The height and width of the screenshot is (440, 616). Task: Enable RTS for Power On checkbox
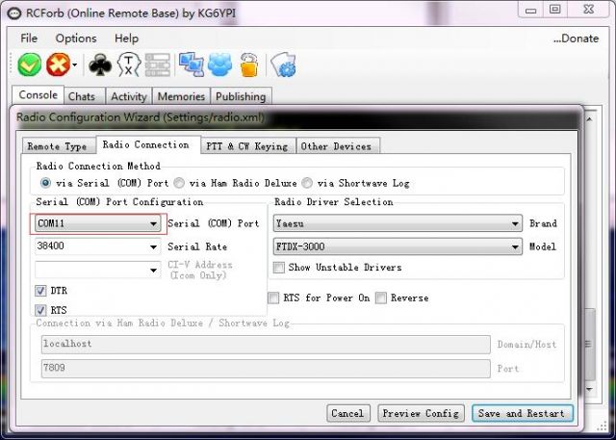[273, 298]
